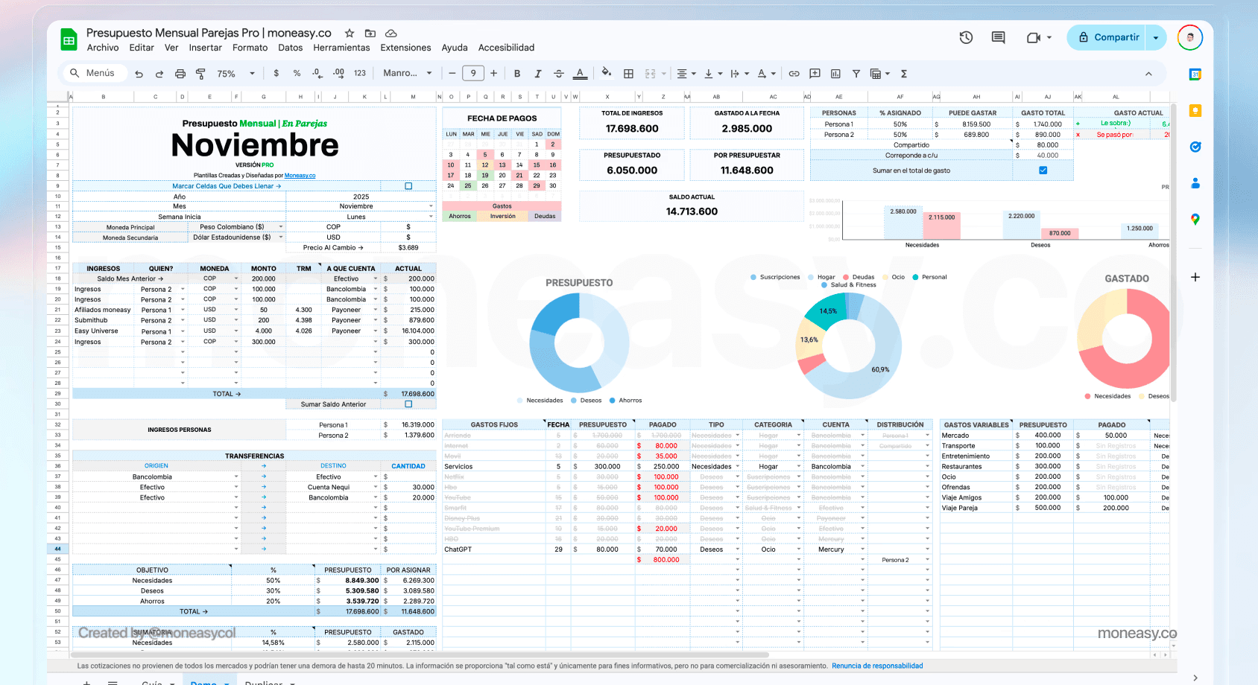Select the '17.698.600' Total de Ingresos cell
The image size is (1258, 685).
click(x=632, y=128)
